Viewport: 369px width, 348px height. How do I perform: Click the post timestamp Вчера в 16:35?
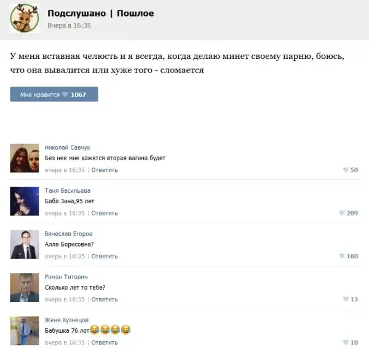pyautogui.click(x=69, y=25)
